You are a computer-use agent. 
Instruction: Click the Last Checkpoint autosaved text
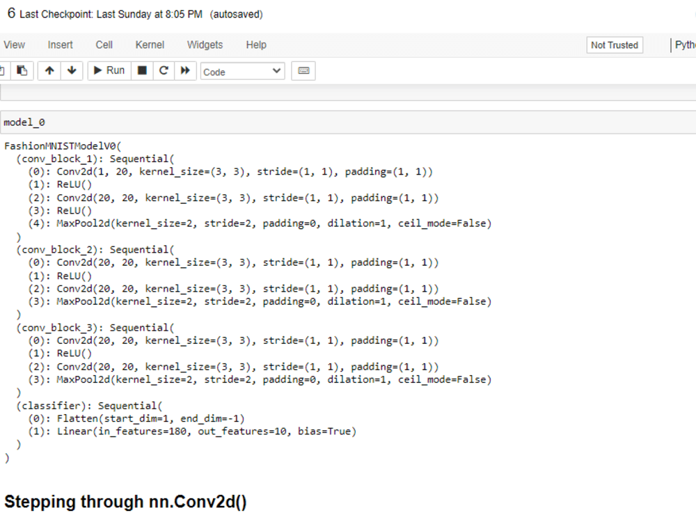click(141, 14)
